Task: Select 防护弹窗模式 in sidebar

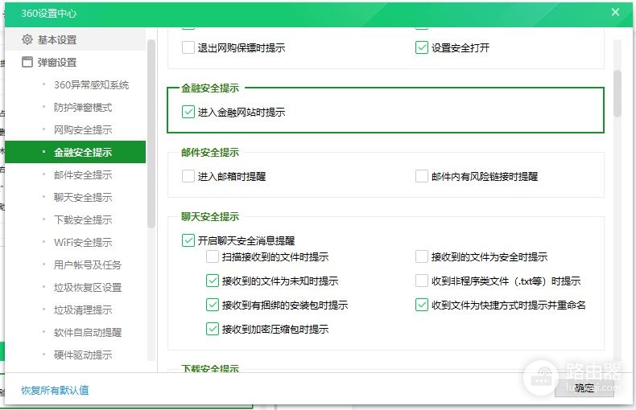Action: pos(82,108)
